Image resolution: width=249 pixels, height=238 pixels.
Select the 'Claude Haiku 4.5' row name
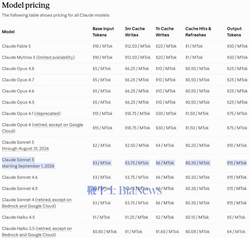18,217
